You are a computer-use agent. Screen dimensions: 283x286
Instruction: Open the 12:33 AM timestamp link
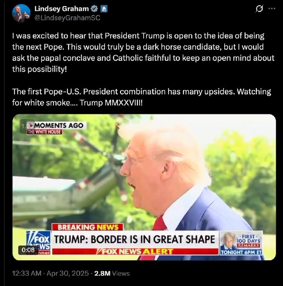click(27, 273)
